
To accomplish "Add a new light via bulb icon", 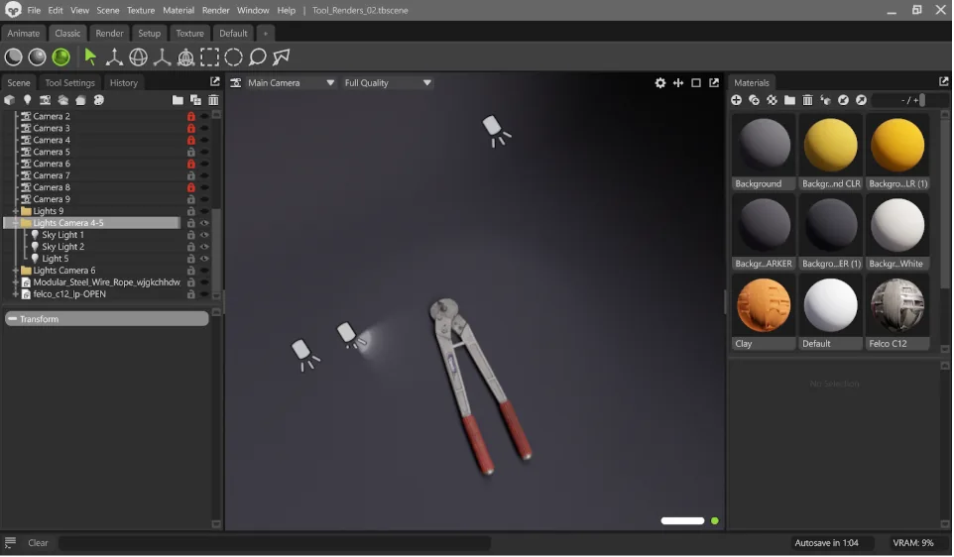I will pos(27,100).
